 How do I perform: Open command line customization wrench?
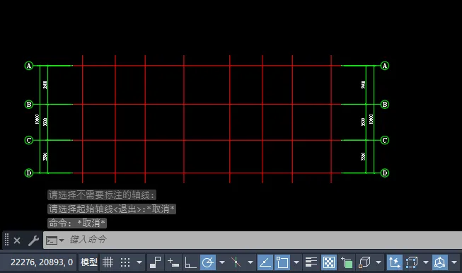coord(33,240)
